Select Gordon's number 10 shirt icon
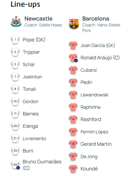This screenshot has height=176, width=135. point(15,101)
